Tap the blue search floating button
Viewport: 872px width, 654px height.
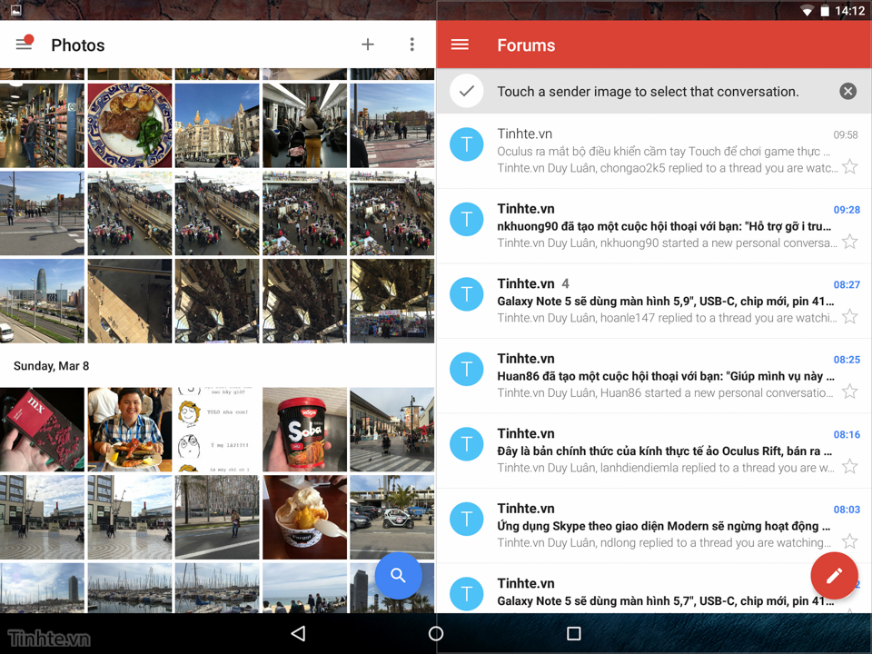(x=398, y=575)
